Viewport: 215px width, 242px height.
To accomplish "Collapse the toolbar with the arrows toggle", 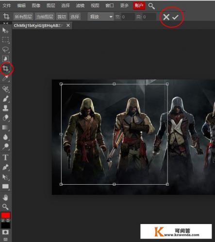I will coord(6,23).
